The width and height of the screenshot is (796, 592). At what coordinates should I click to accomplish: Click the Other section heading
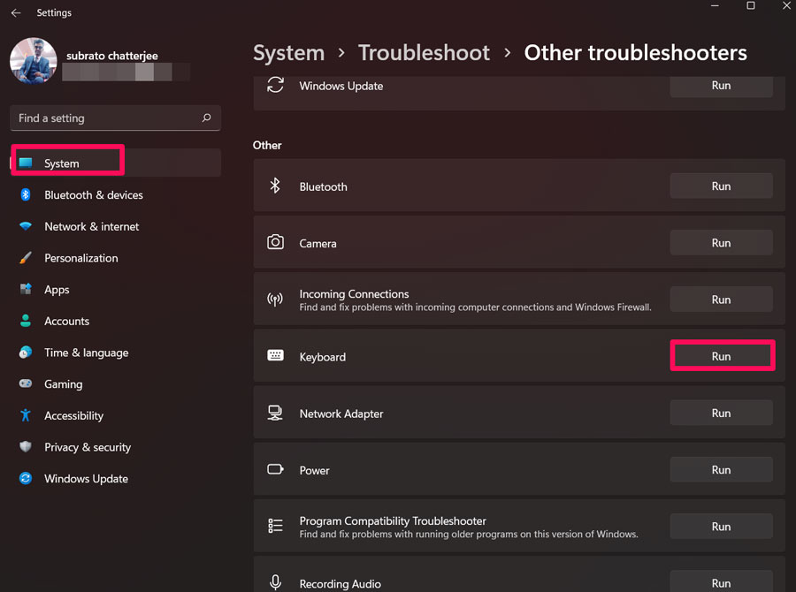point(267,146)
